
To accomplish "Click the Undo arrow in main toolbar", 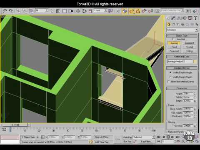I will point(5,11).
